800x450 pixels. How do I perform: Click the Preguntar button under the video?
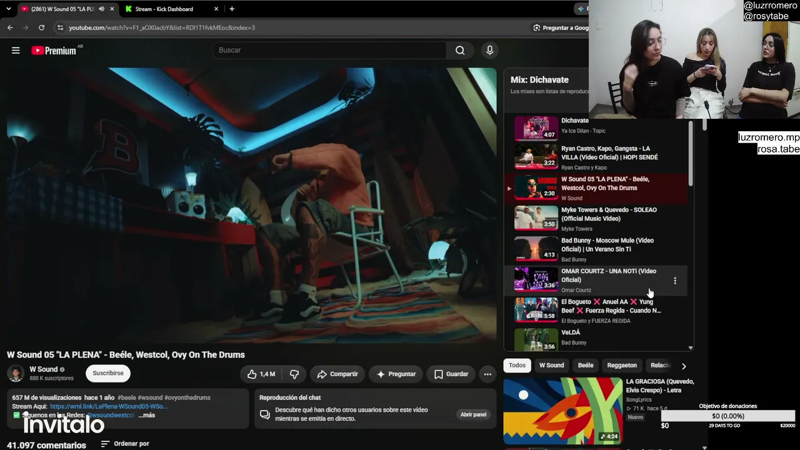coord(396,374)
